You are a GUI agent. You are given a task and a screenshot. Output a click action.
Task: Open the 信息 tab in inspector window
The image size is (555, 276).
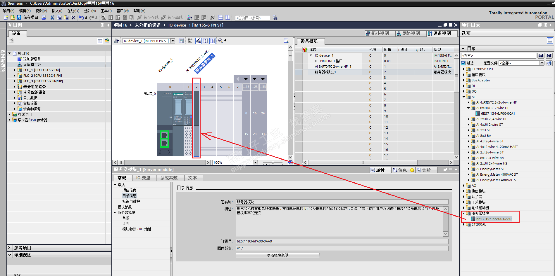tap(403, 170)
